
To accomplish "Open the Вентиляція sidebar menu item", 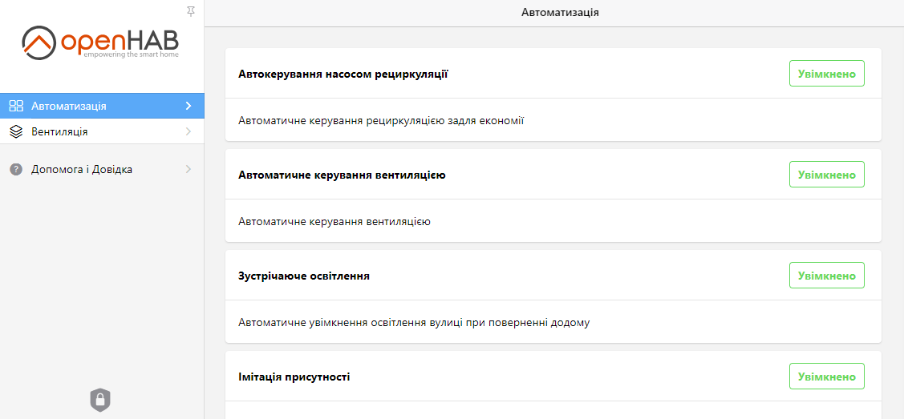I will [x=60, y=131].
